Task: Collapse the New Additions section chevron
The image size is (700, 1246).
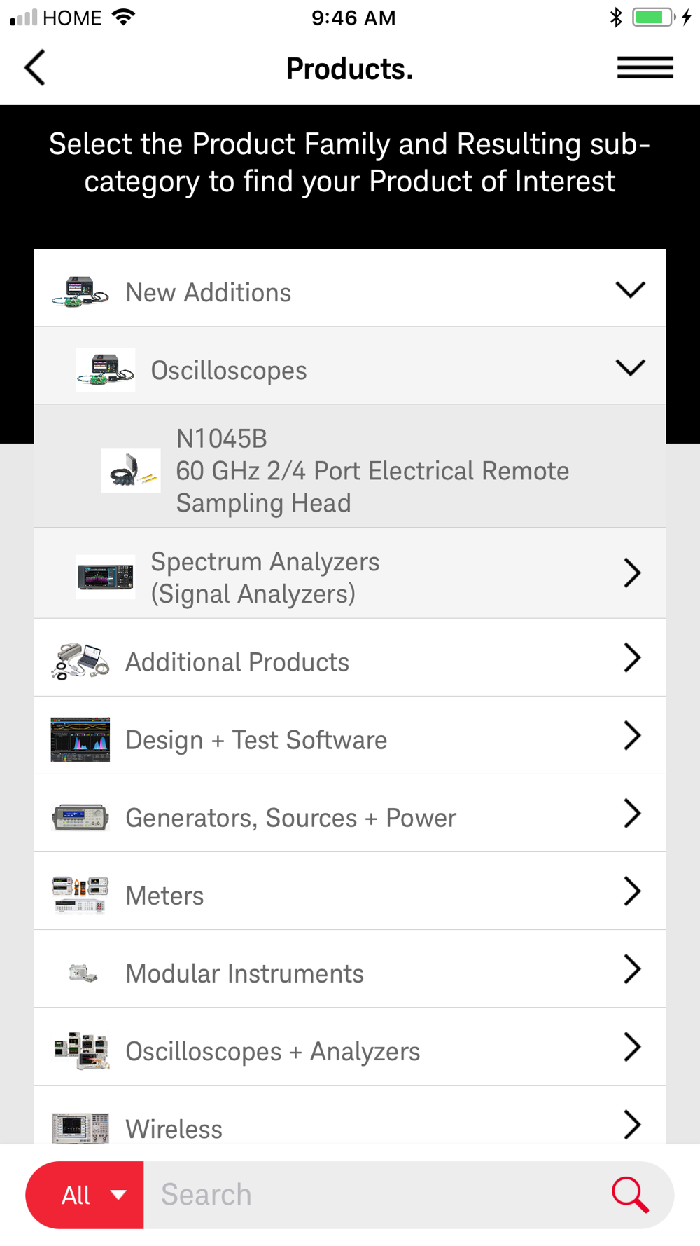Action: click(630, 290)
